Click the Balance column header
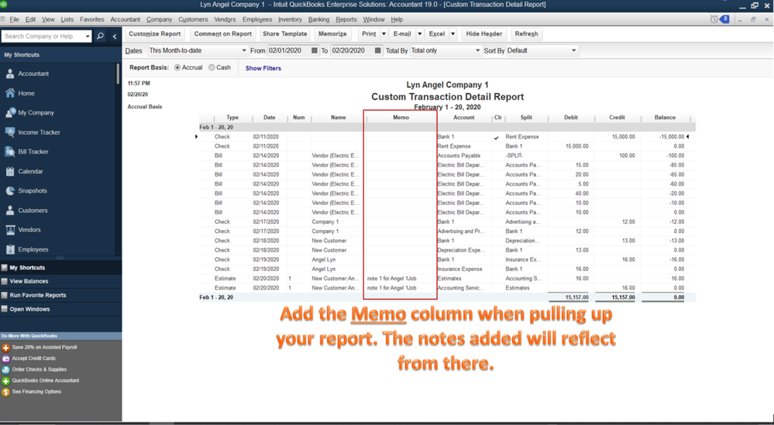The image size is (774, 425). pyautogui.click(x=665, y=118)
